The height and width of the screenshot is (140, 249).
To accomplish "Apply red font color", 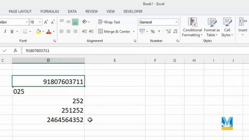I will pyautogui.click(x=49, y=31).
